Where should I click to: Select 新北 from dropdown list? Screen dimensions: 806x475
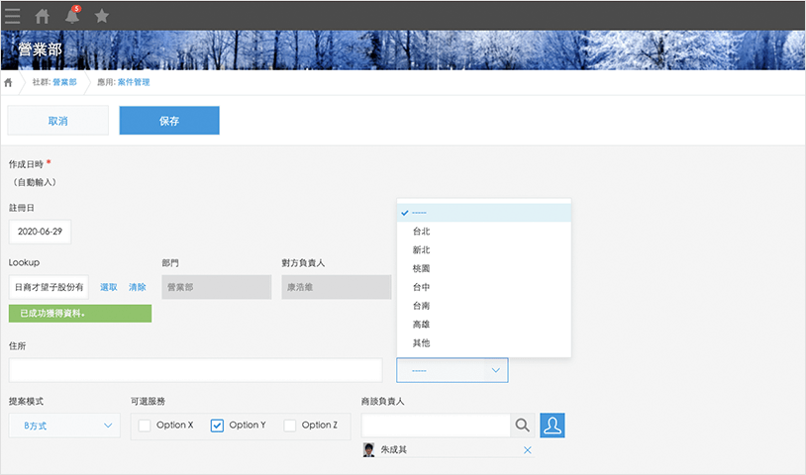[484, 249]
